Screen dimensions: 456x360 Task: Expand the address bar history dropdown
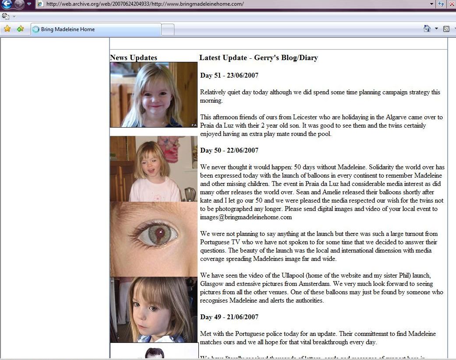tap(432, 4)
